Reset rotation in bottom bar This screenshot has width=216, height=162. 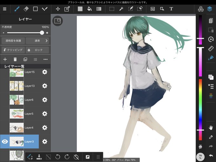pos(76,157)
